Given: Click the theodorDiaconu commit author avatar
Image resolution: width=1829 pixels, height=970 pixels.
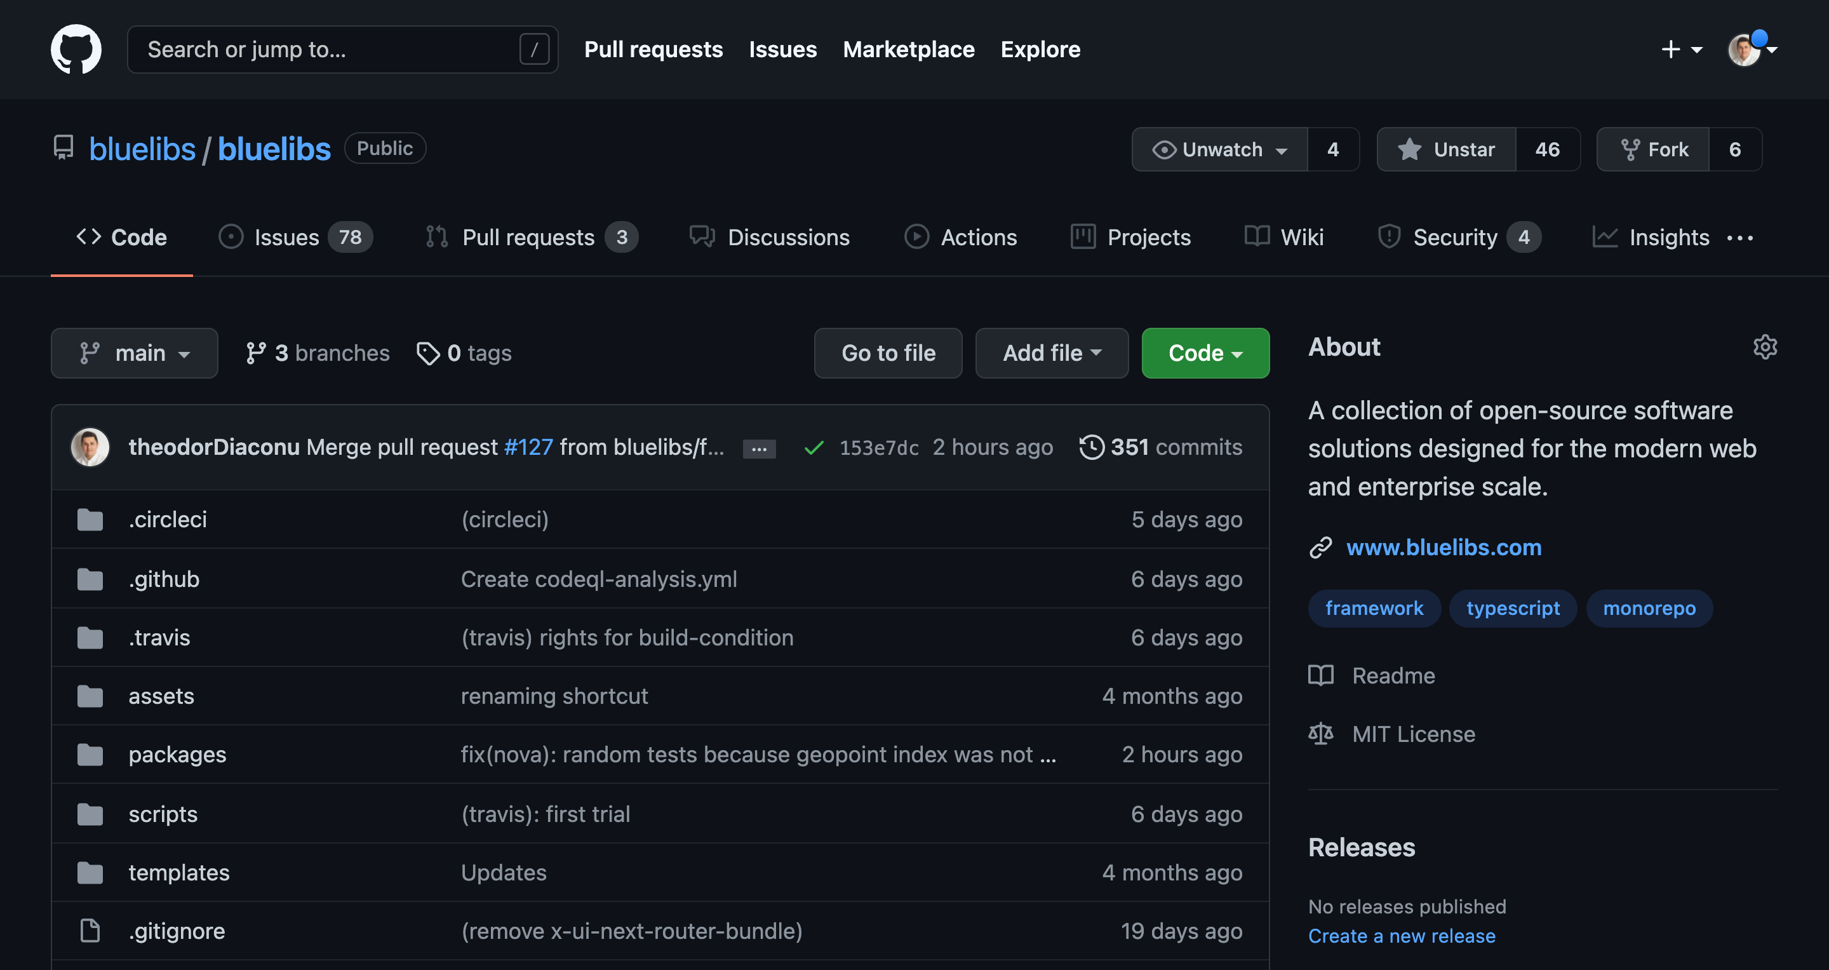Looking at the screenshot, I should (90, 447).
